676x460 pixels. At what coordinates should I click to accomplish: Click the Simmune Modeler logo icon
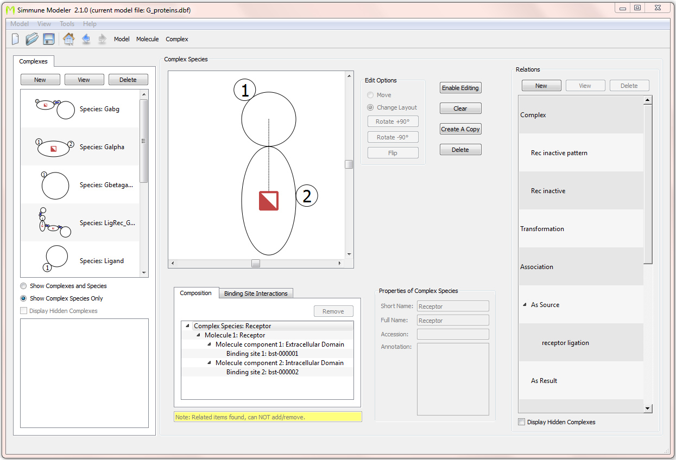[x=10, y=10]
